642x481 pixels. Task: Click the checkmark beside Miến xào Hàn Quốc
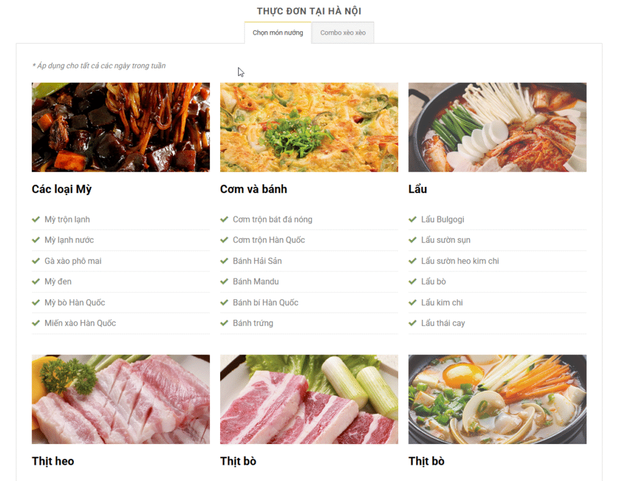pyautogui.click(x=36, y=323)
